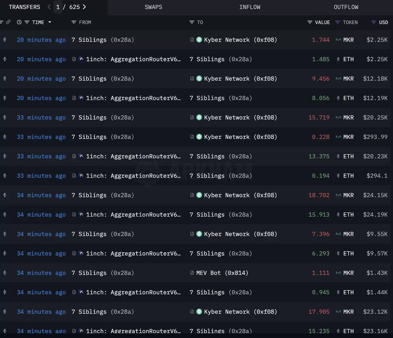
Task: Click the USD amount $12.19K
Action: coord(375,98)
